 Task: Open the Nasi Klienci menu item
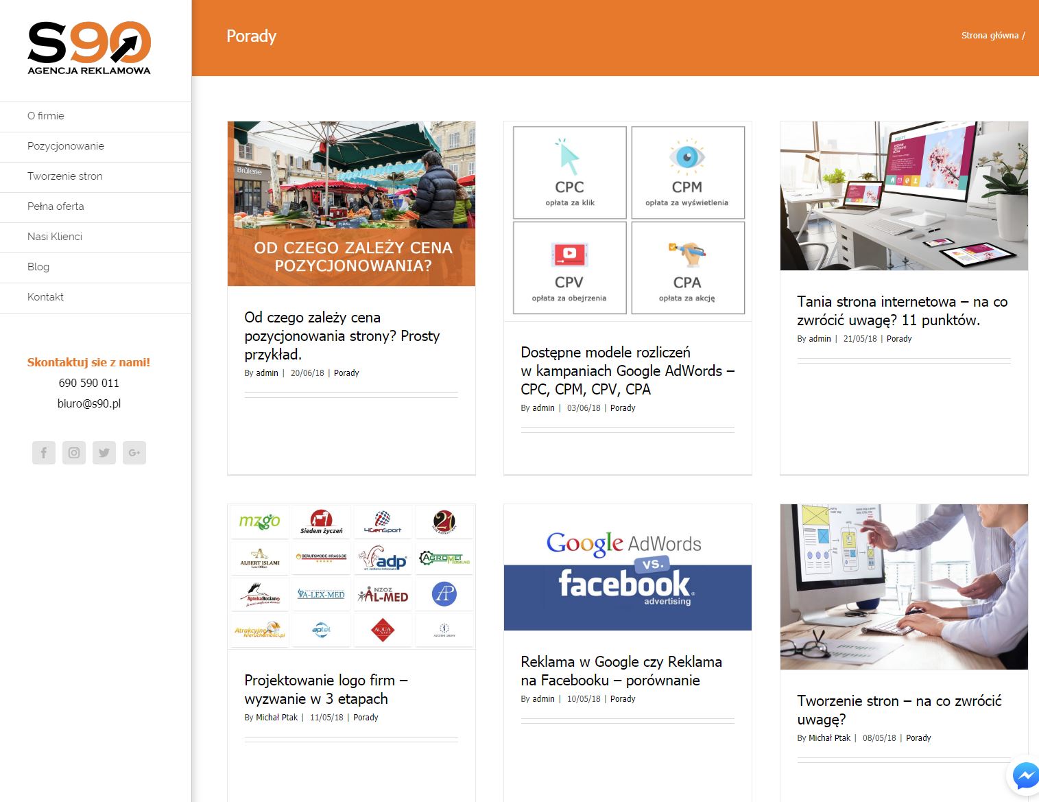tap(95, 237)
